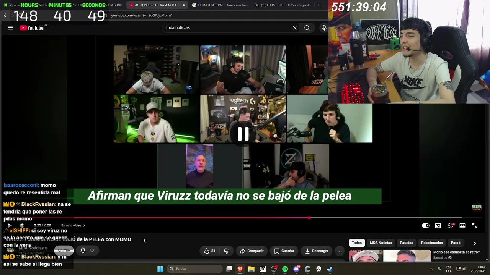Screen dimensions: 490x275
Task: Click the player play button
Action: click(x=9, y=225)
